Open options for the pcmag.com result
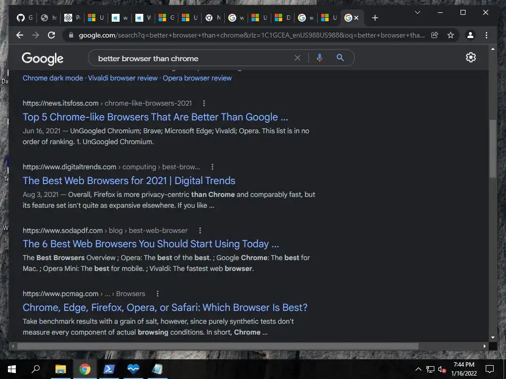 pyautogui.click(x=158, y=294)
